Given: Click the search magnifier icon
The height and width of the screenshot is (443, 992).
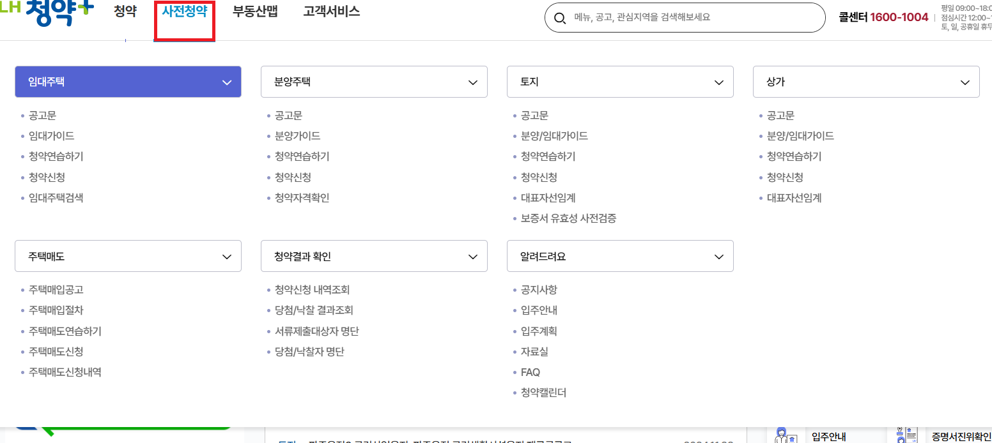Looking at the screenshot, I should pos(560,18).
